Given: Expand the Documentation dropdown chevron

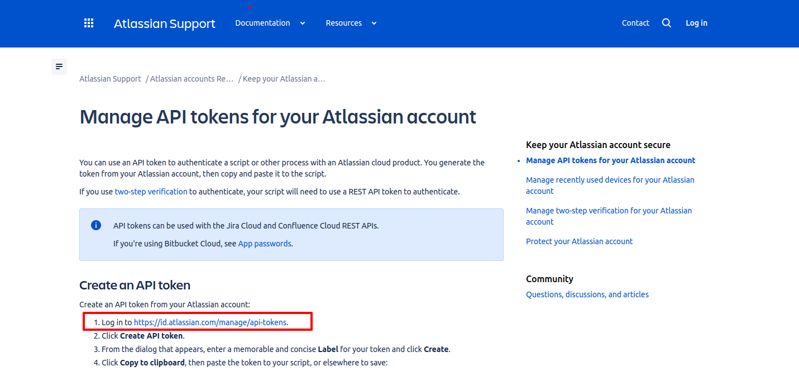Looking at the screenshot, I should [303, 23].
